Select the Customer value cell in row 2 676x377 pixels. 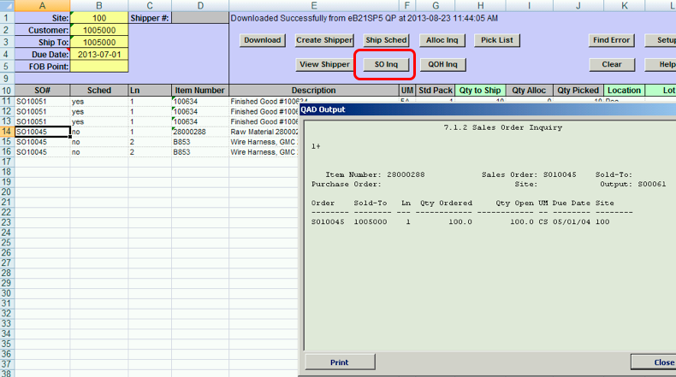click(x=99, y=30)
